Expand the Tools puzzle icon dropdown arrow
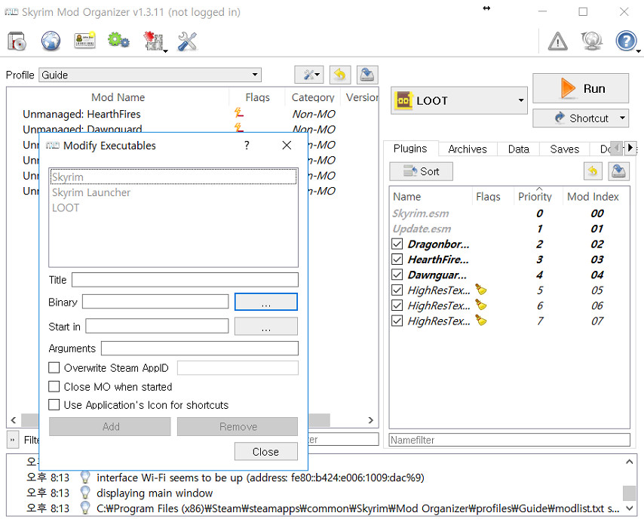 (165, 51)
